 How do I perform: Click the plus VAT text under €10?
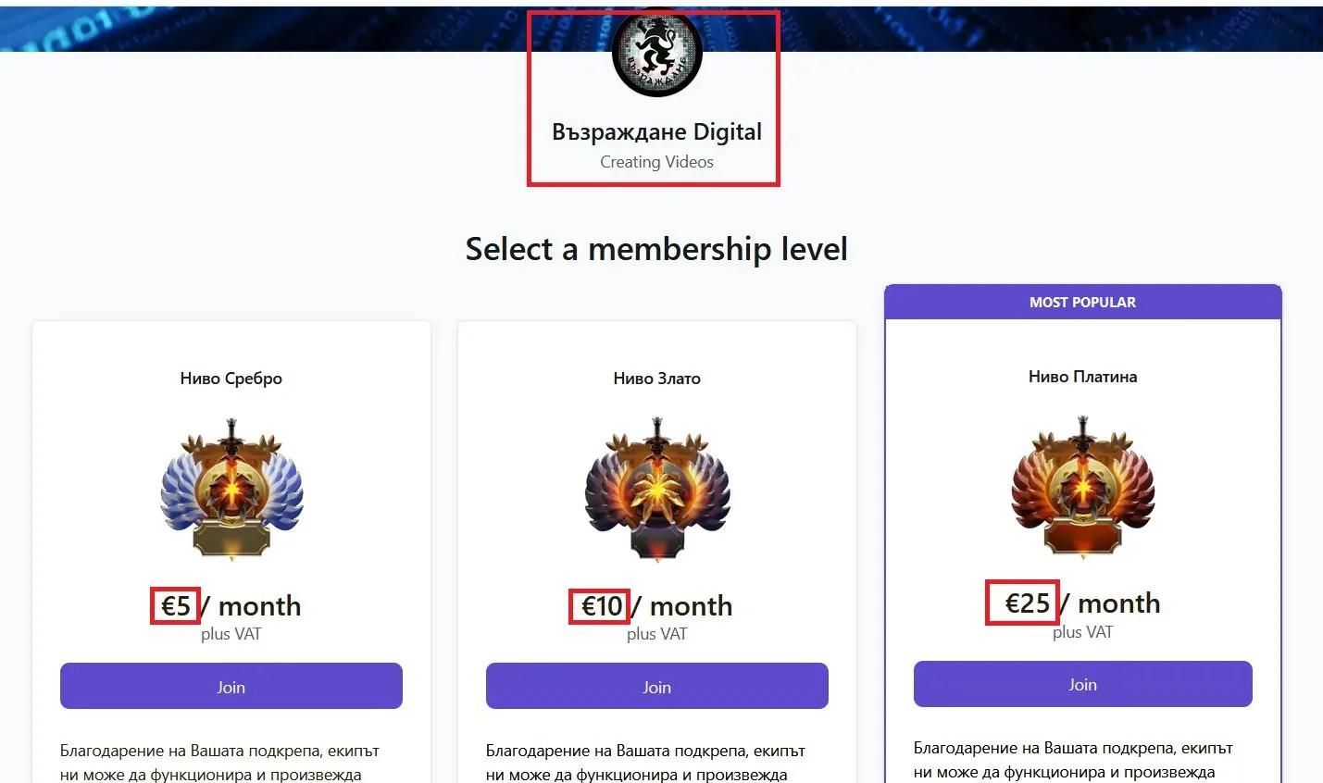[656, 634]
